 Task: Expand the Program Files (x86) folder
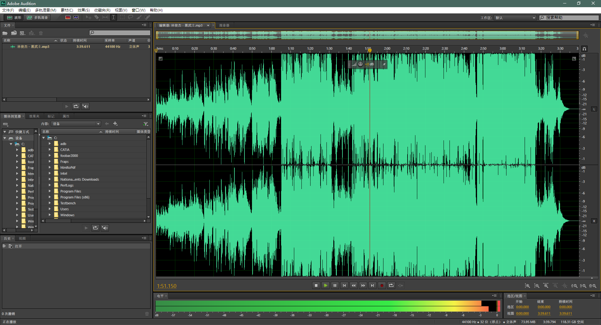click(50, 197)
